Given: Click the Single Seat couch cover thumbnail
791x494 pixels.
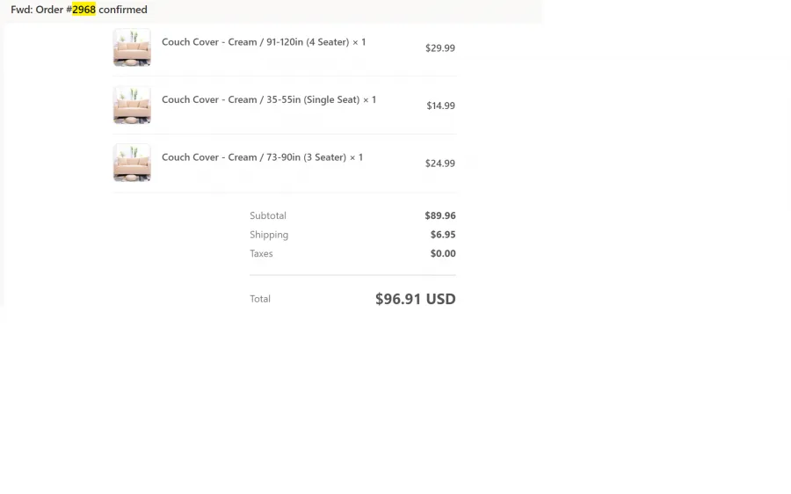Looking at the screenshot, I should tap(132, 105).
